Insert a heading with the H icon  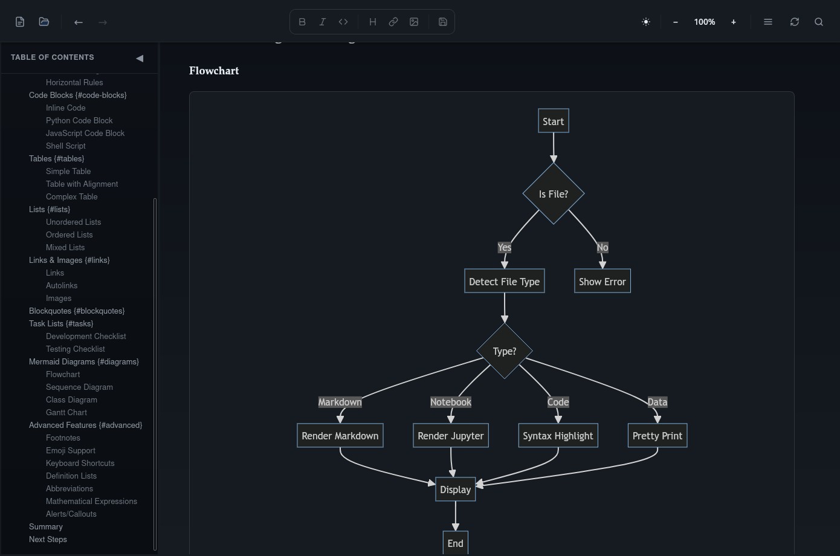tap(373, 22)
